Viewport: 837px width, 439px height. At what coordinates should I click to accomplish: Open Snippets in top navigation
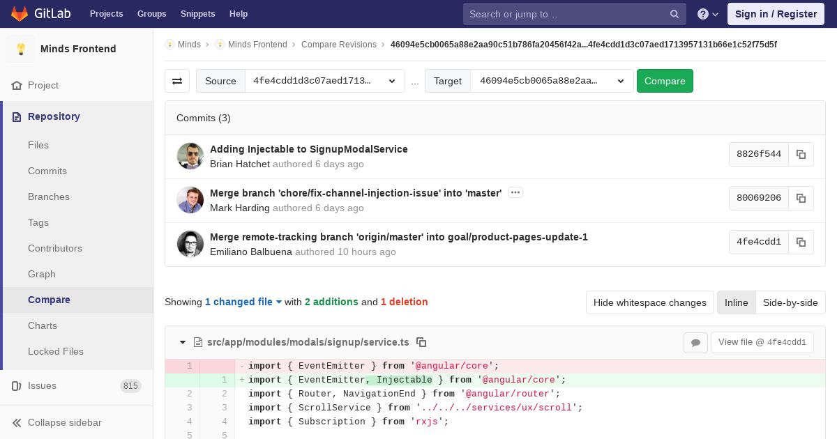pos(197,14)
